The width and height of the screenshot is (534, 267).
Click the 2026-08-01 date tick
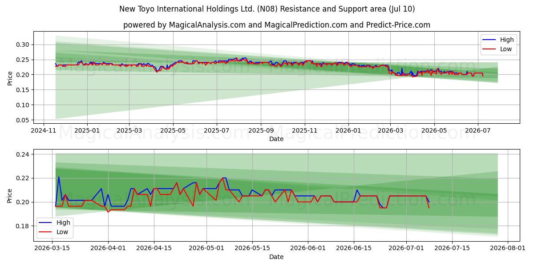tap(508, 248)
